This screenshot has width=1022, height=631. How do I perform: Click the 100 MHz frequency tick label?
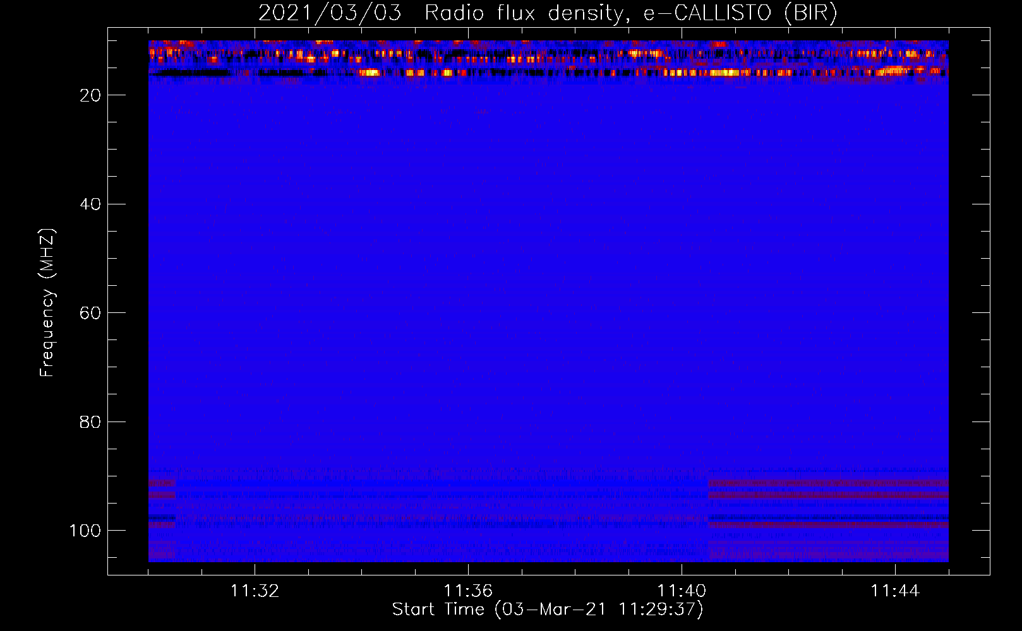(85, 531)
